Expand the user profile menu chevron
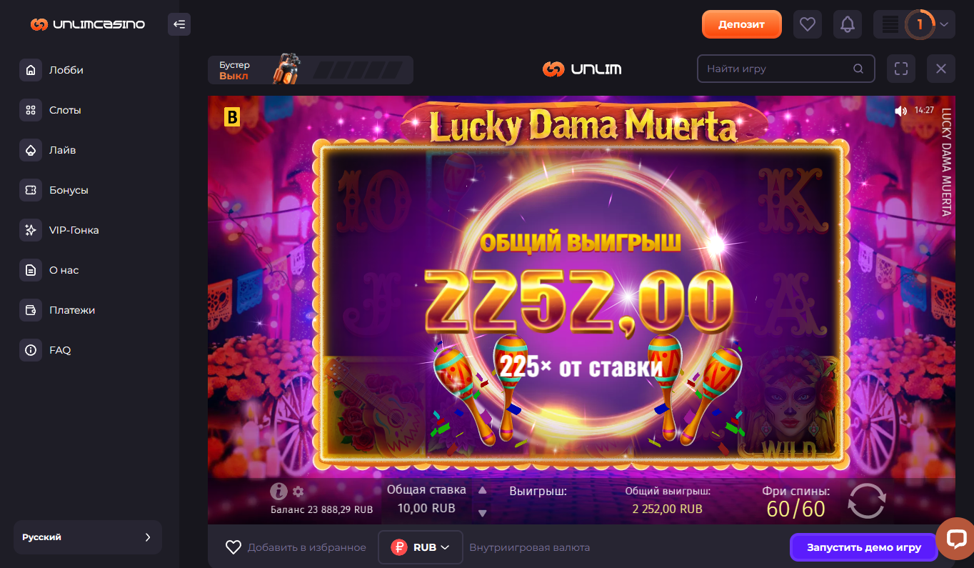 tap(944, 24)
